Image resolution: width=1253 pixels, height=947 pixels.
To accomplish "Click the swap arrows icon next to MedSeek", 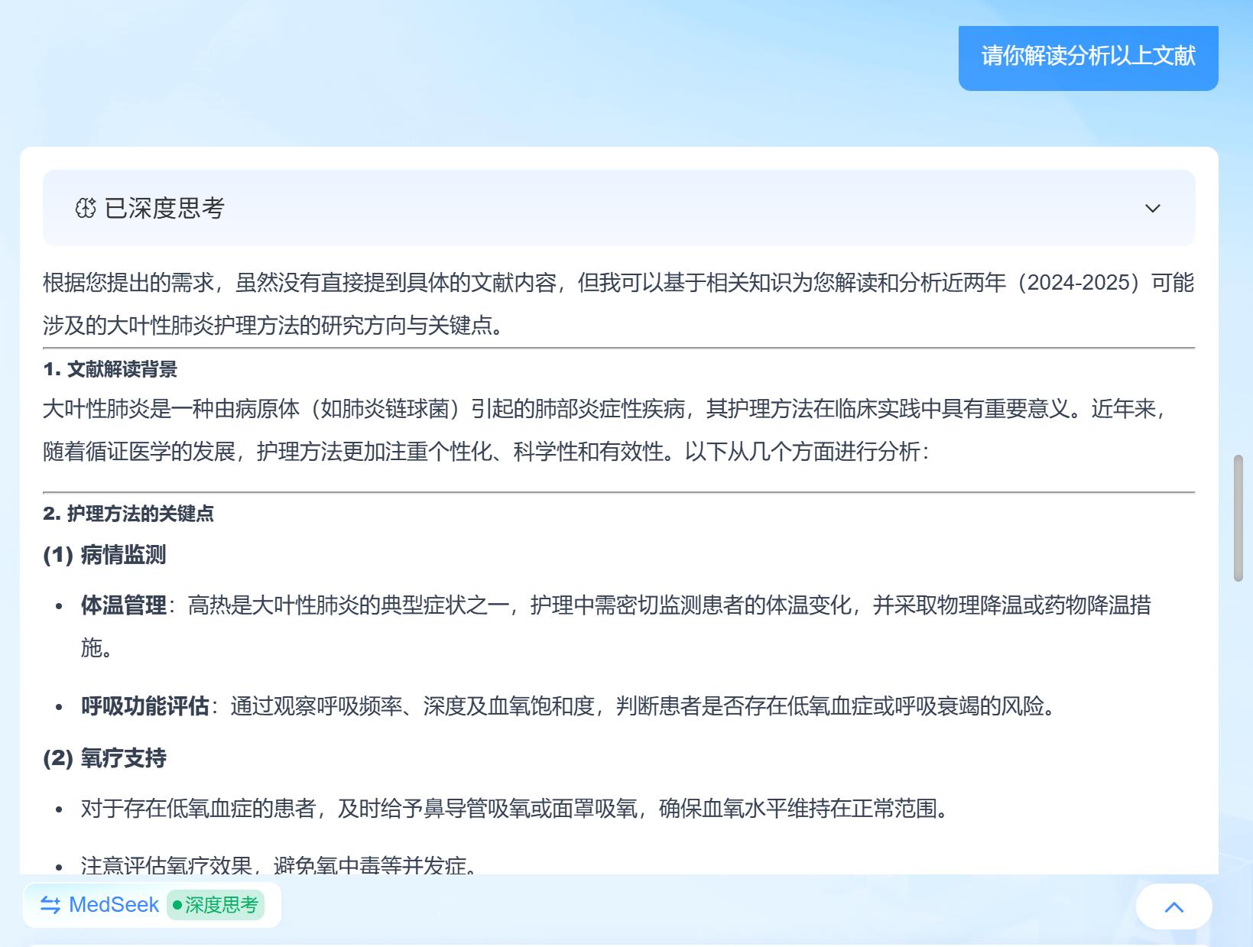I will point(49,904).
